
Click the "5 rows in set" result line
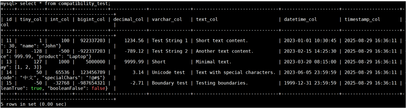pyautogui.click(x=33, y=104)
